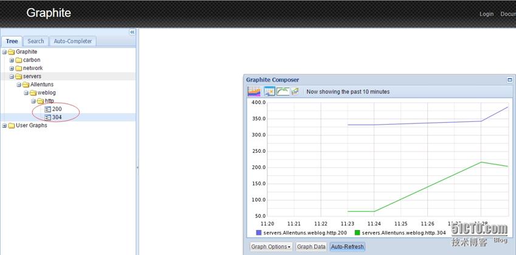
Task: Maximize the Graphite Composer window
Action: (x=510, y=80)
